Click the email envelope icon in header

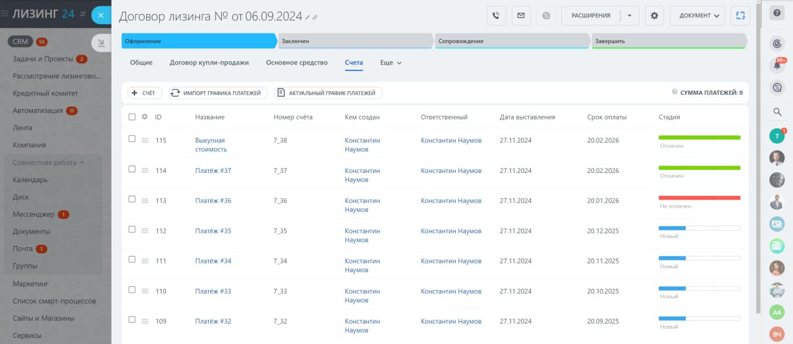(520, 15)
